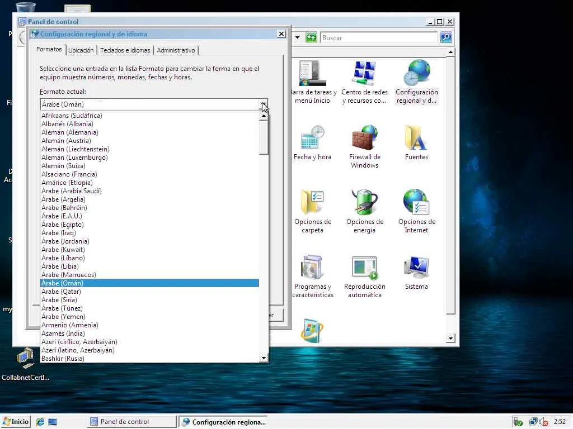Activate the Panel de control taskbar button
Screen dimensions: 573x429
click(131, 422)
